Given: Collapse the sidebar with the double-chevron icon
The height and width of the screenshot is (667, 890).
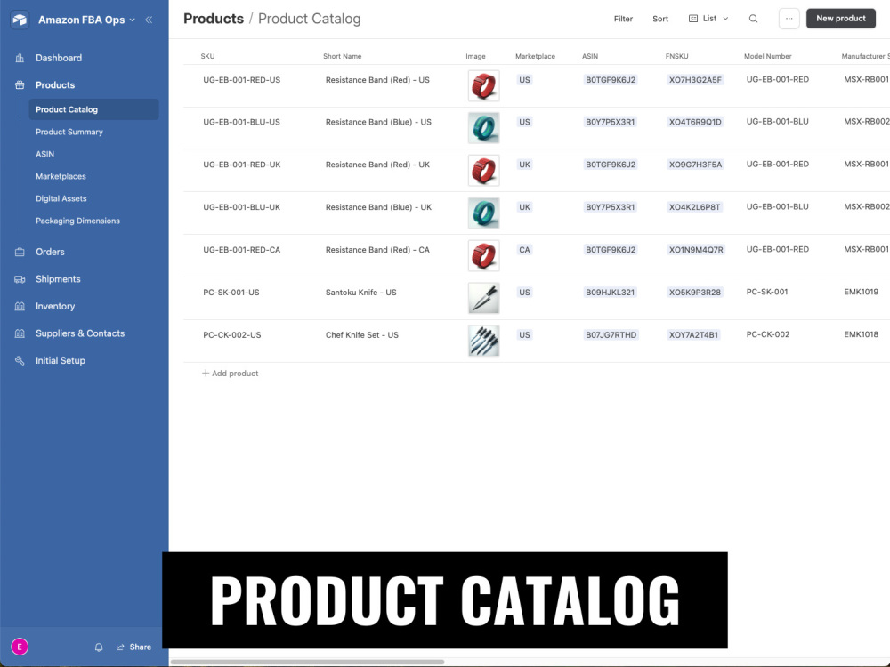Looking at the screenshot, I should point(149,20).
